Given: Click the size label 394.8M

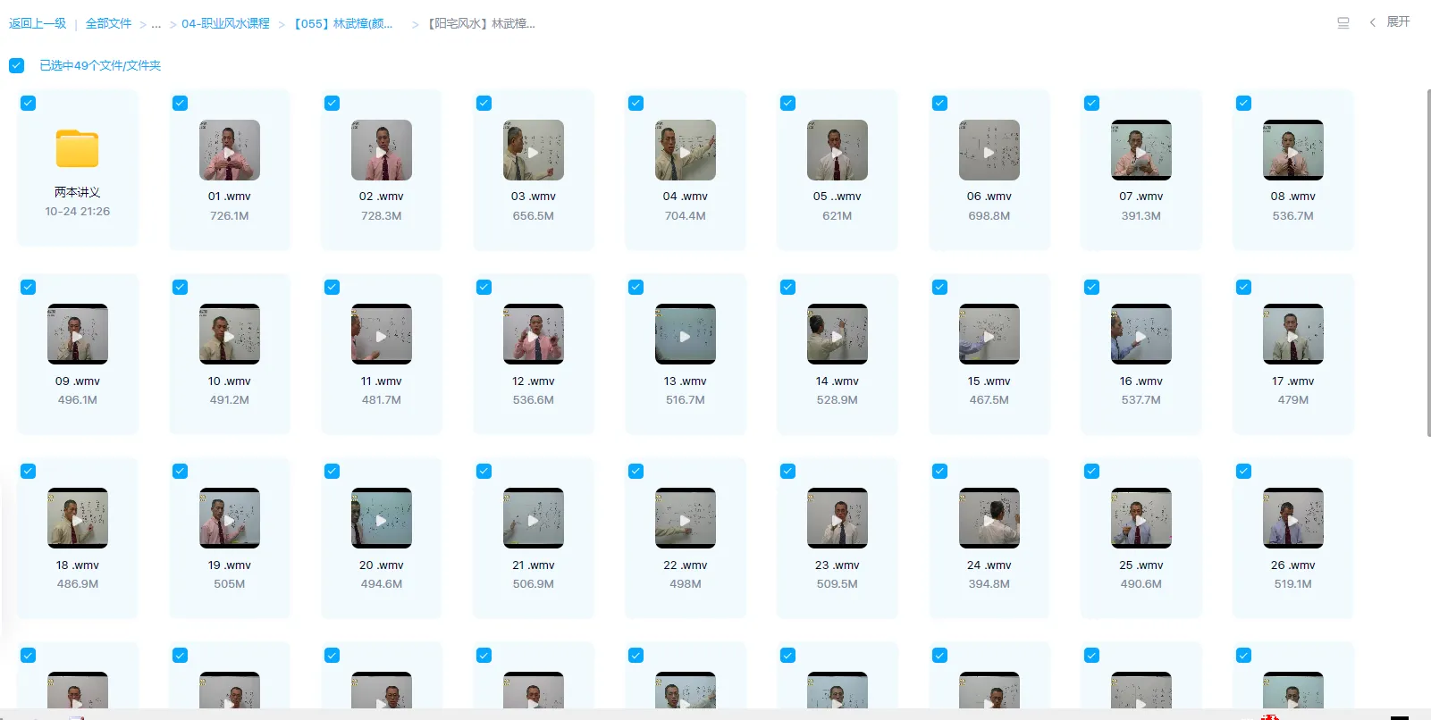Looking at the screenshot, I should (x=989, y=584).
